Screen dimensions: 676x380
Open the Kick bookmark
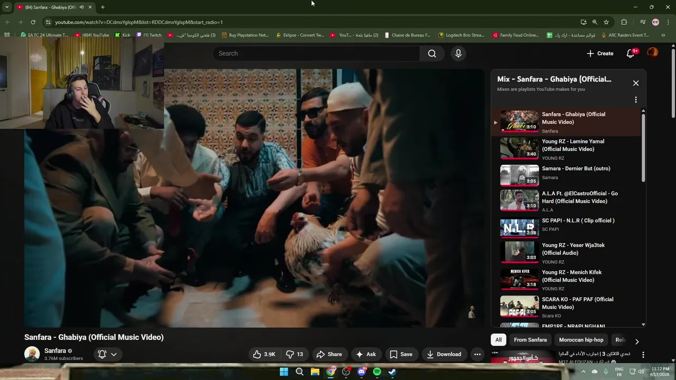123,35
